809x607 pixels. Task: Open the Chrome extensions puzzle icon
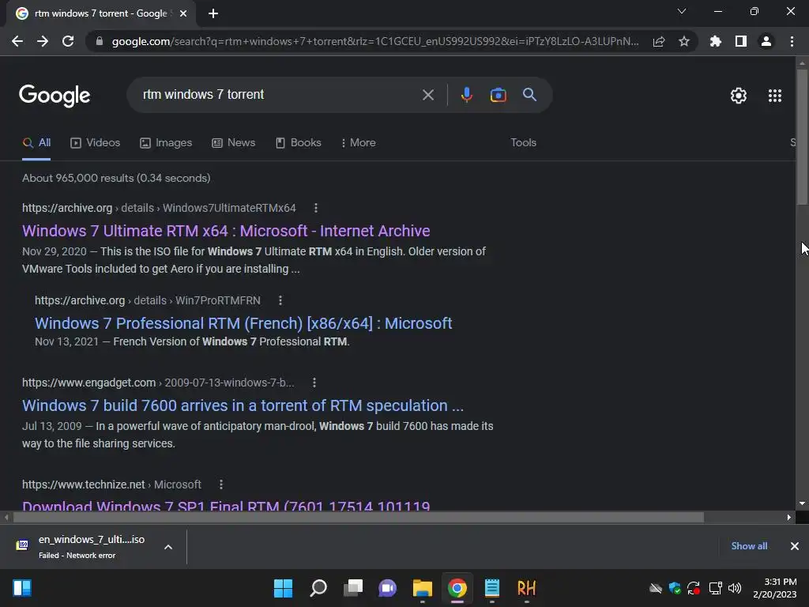point(715,41)
